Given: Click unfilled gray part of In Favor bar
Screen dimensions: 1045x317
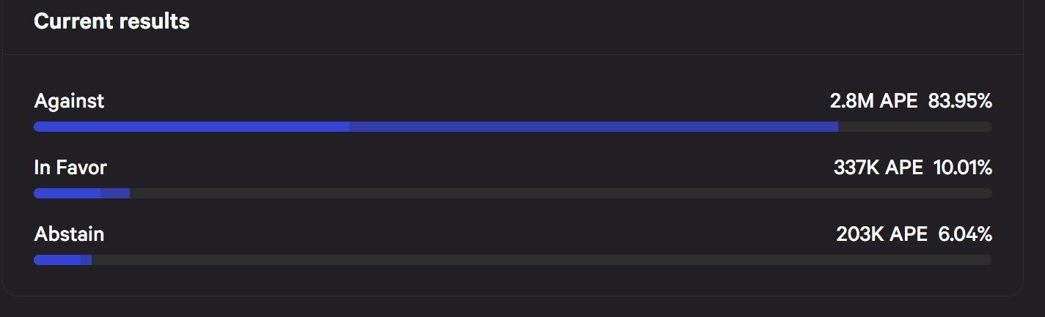Looking at the screenshot, I should pyautogui.click(x=561, y=193).
